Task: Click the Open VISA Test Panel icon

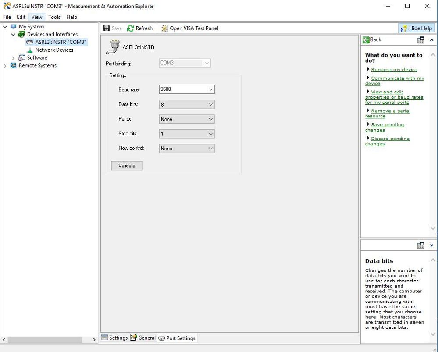Action: pyautogui.click(x=165, y=28)
